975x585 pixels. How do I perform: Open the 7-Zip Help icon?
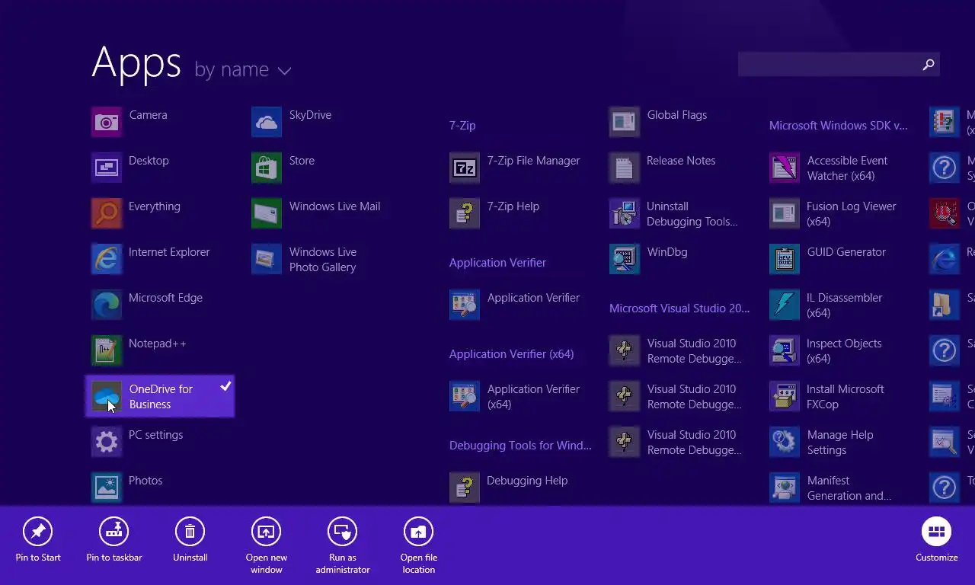tap(465, 213)
